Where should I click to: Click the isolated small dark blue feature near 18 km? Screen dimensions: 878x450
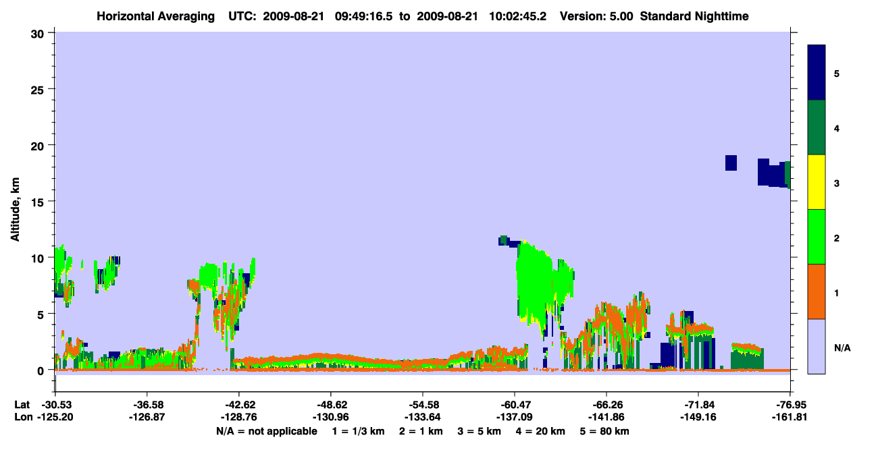pos(731,163)
